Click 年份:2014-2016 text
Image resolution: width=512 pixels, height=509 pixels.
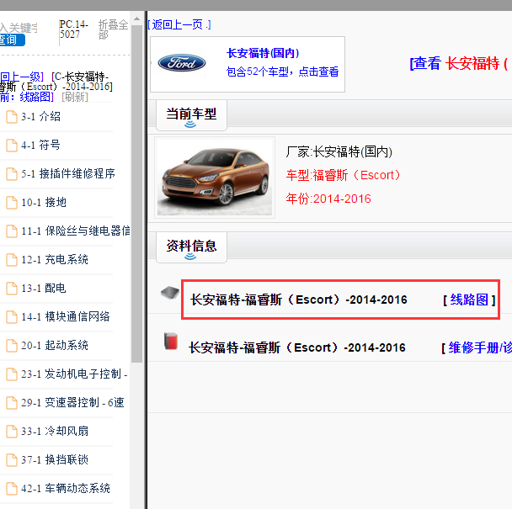pyautogui.click(x=328, y=199)
